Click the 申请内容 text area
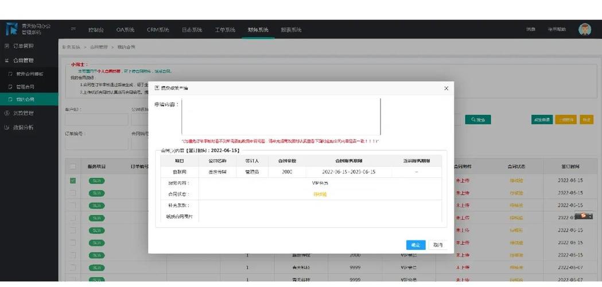Screen dimensions: 602x287 [x=281, y=117]
